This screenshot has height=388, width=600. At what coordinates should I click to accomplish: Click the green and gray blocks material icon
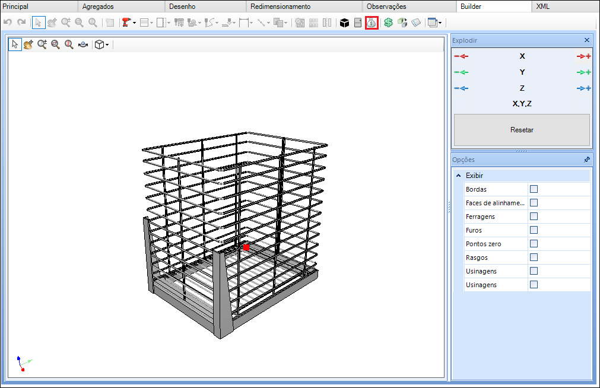[402, 23]
